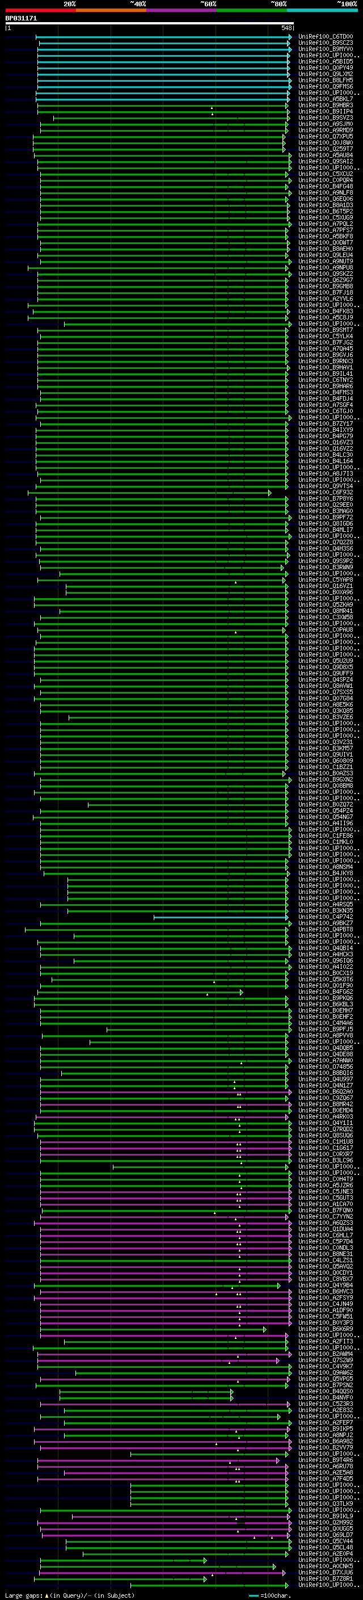
Task: Select hit label UniRef100_C6F932
Action: coord(326,493)
